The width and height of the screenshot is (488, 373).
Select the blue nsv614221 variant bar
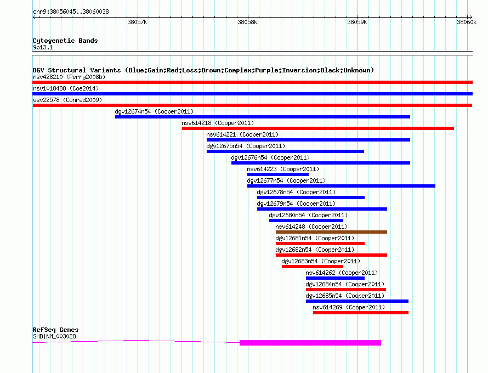click(x=308, y=140)
